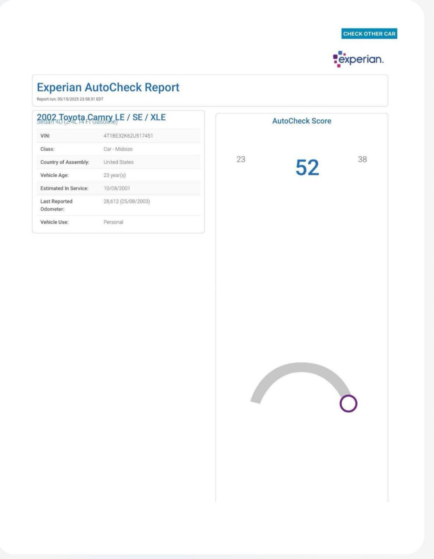The width and height of the screenshot is (434, 559).
Task: Click the Vehicle Use: label
Action: [x=55, y=222]
